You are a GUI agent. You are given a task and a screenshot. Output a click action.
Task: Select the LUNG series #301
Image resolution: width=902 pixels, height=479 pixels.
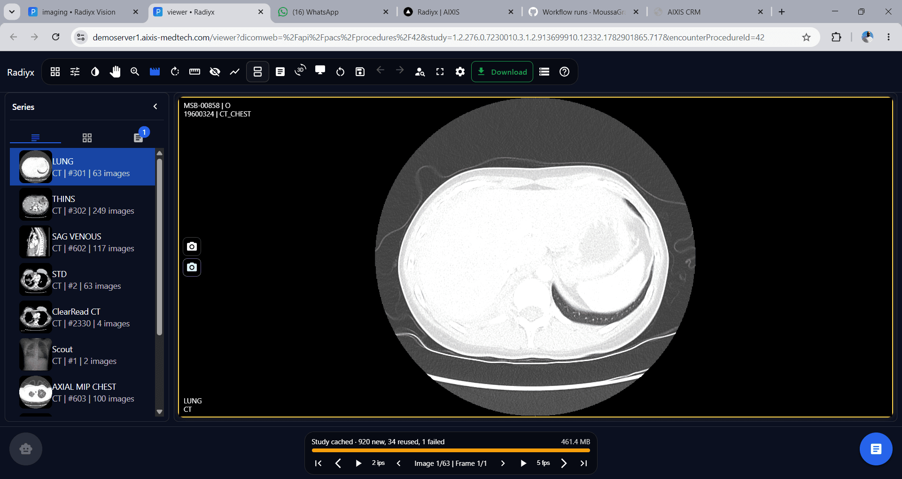pyautogui.click(x=82, y=167)
